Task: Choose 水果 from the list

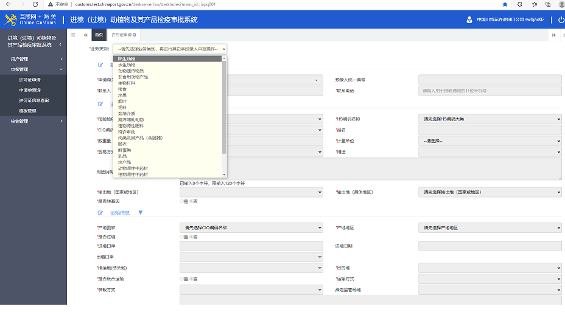Action: (x=167, y=95)
